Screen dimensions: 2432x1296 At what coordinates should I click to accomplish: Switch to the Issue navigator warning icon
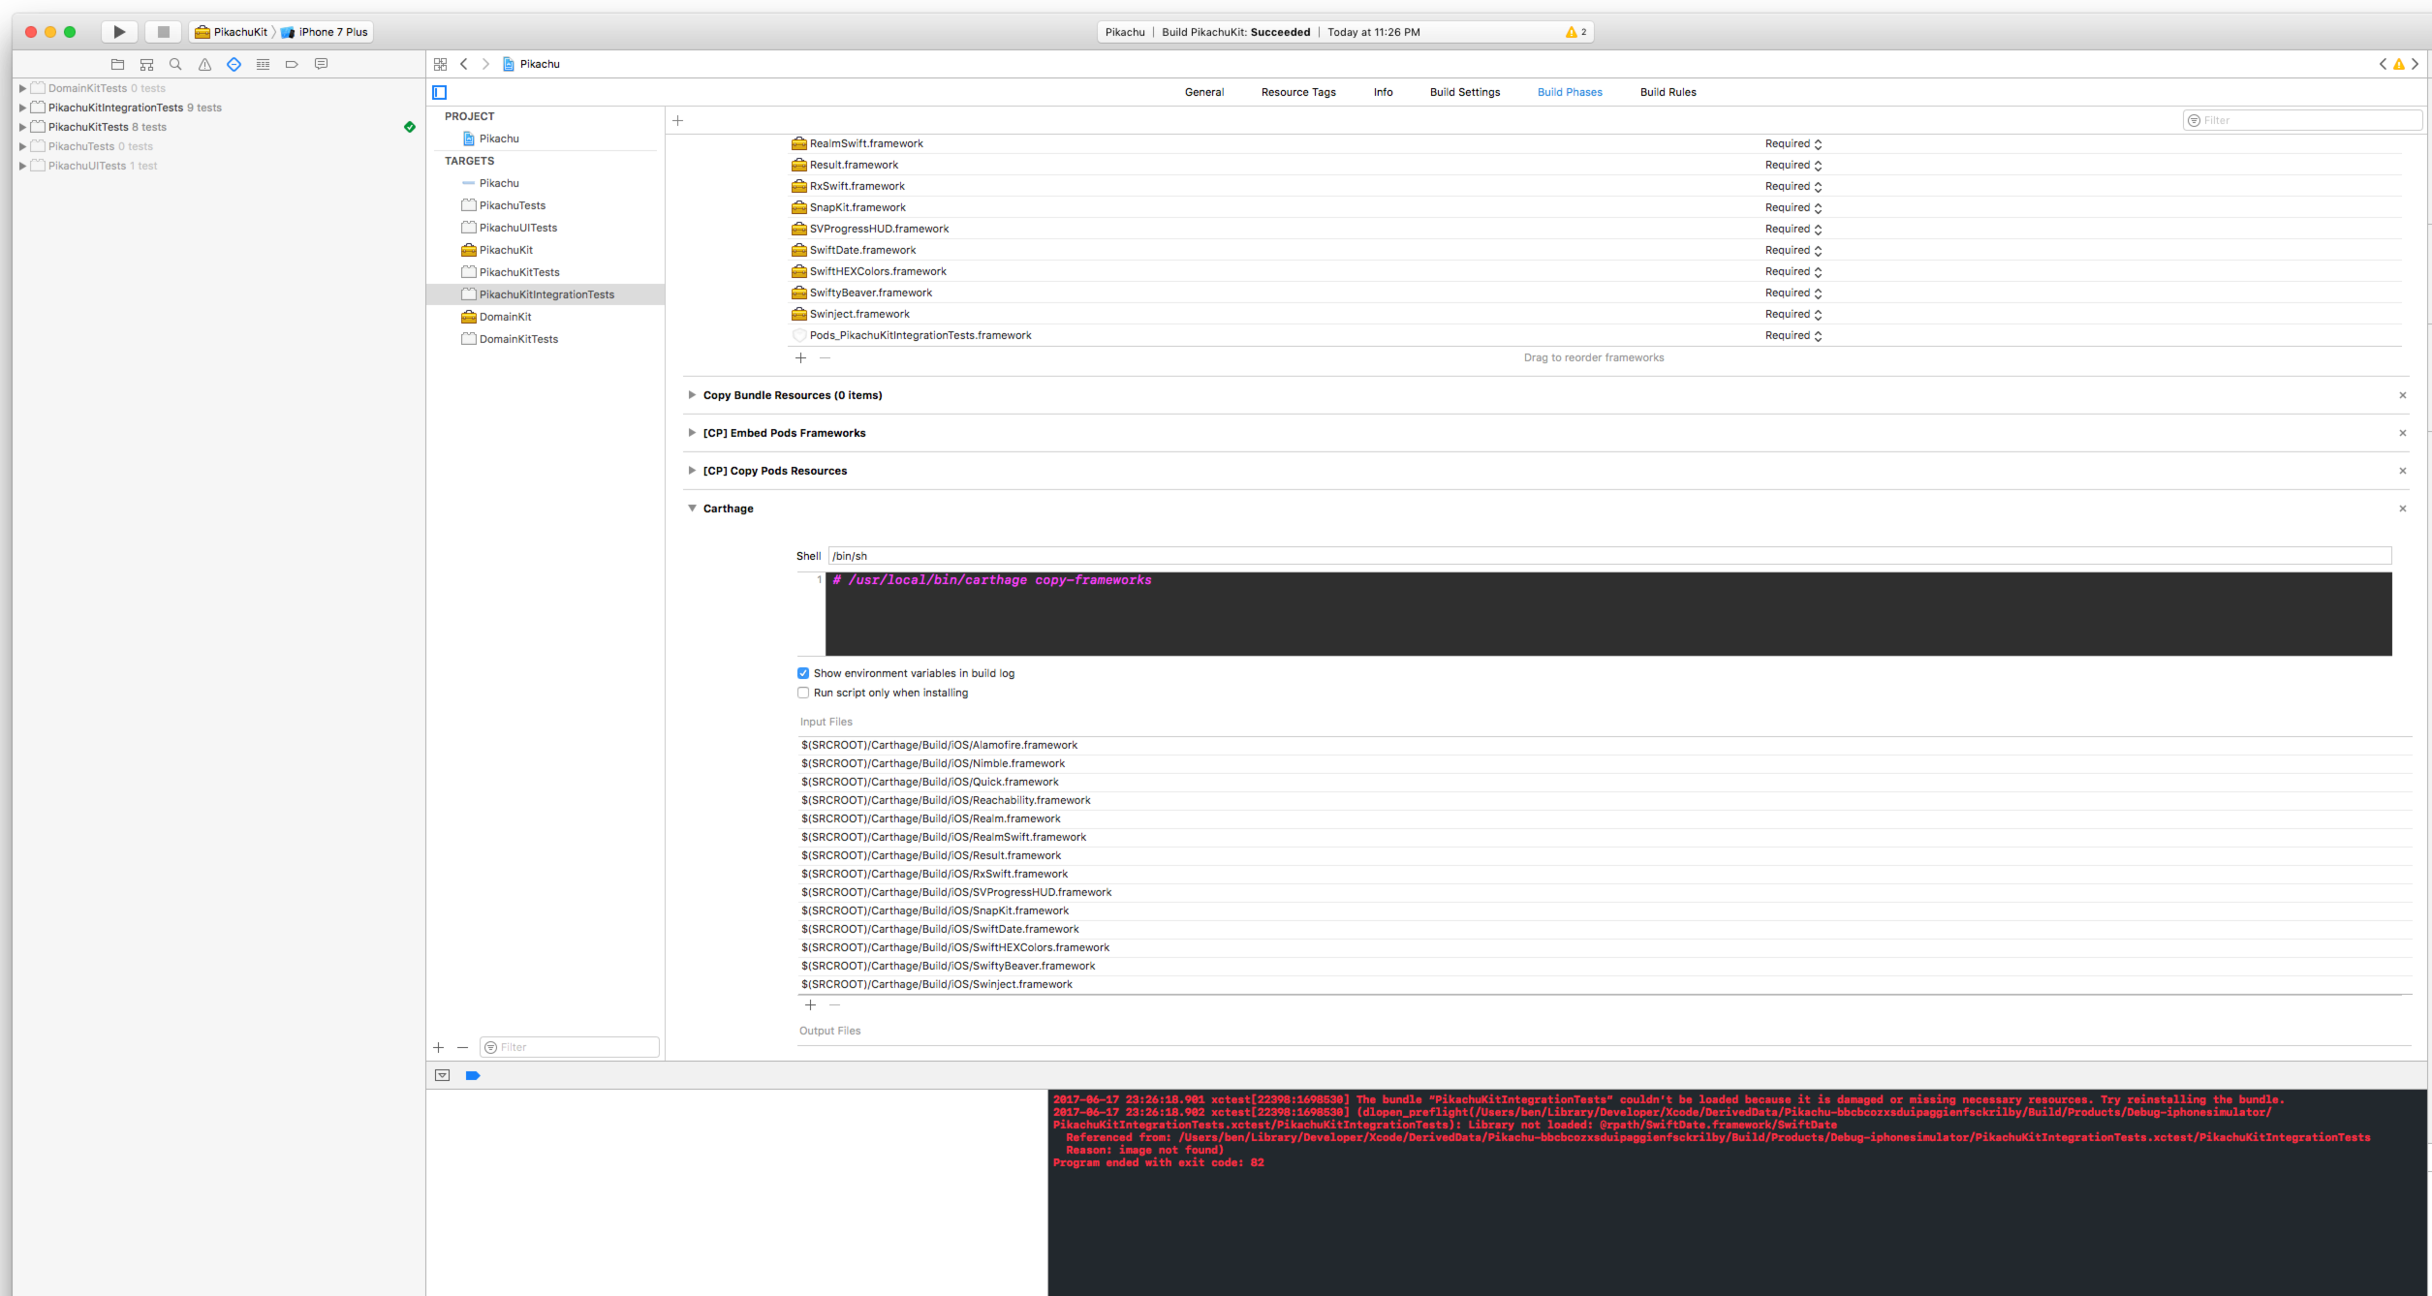(x=203, y=64)
